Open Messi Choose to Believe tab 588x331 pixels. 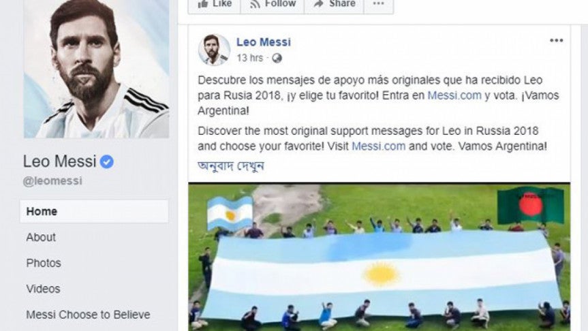tap(88, 315)
